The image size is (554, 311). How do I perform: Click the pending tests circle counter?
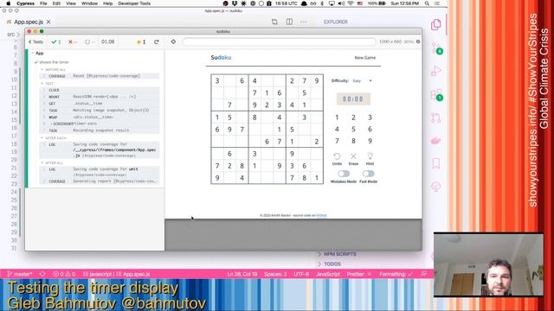[89, 41]
